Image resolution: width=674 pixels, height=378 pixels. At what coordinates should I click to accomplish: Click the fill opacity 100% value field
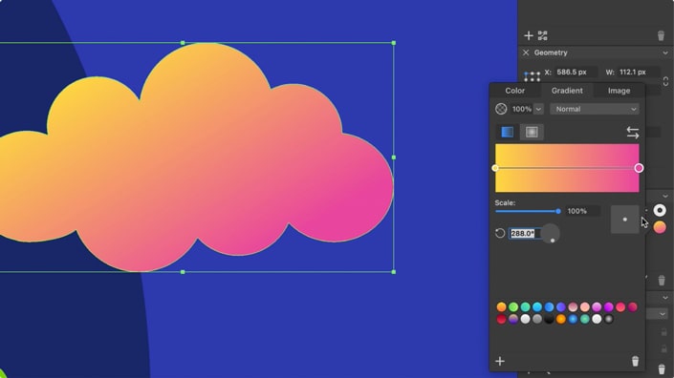tap(521, 109)
